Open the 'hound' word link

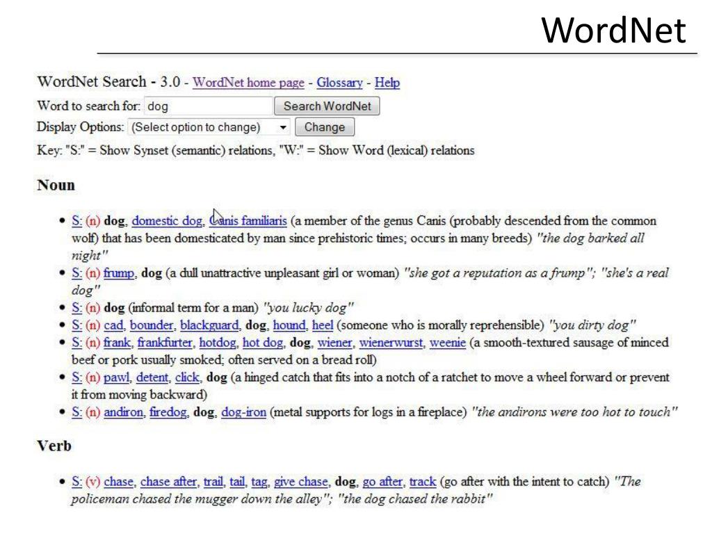pyautogui.click(x=289, y=325)
